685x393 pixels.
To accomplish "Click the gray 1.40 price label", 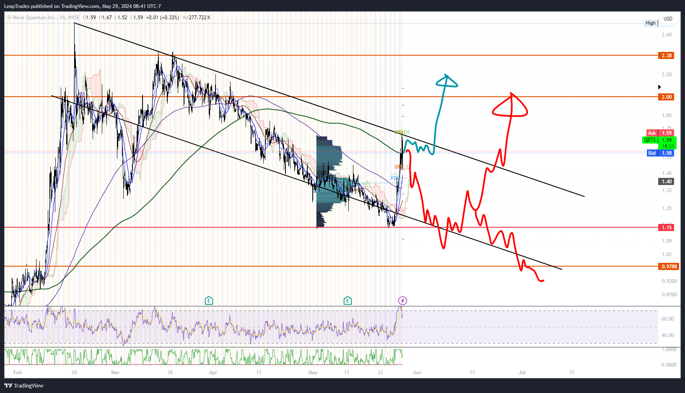I will pos(666,182).
